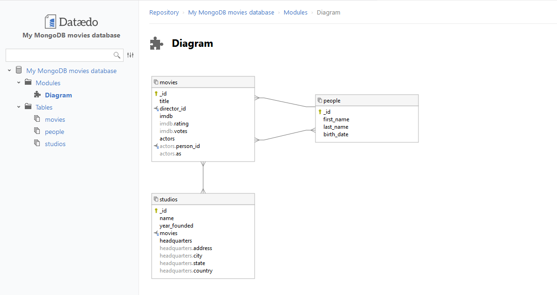
Task: Collapse the Modules tree node
Action: click(19, 83)
